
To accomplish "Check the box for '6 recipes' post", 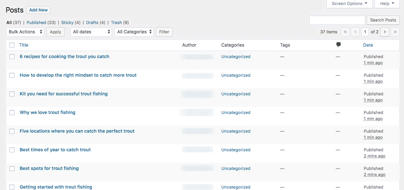I will point(12,57).
